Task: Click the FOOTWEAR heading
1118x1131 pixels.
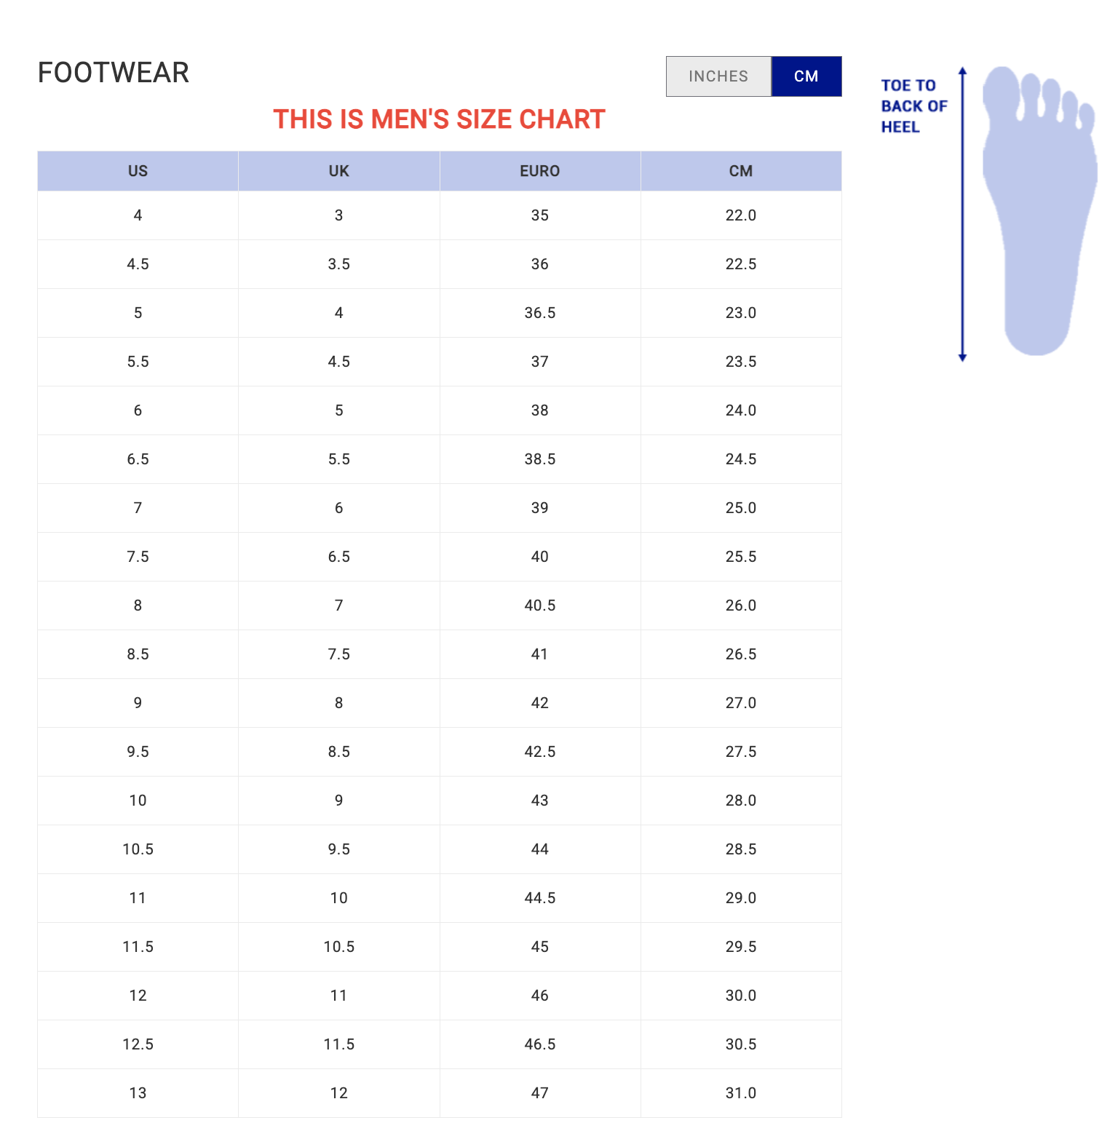Action: pos(114,73)
